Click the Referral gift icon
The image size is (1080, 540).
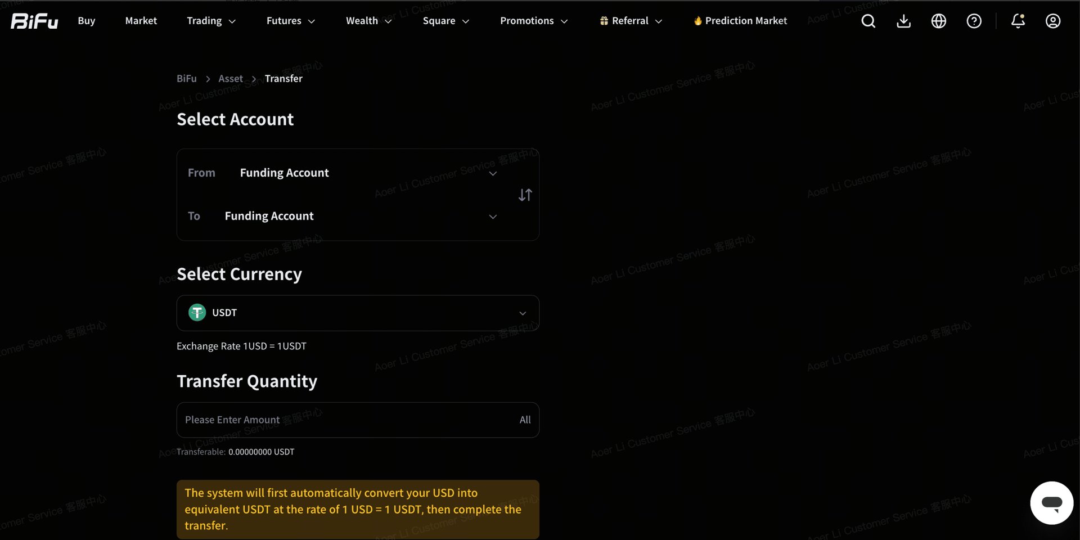coord(604,21)
